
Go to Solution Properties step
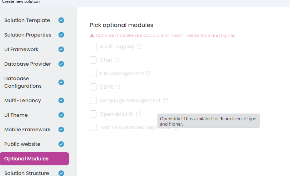click(28, 35)
